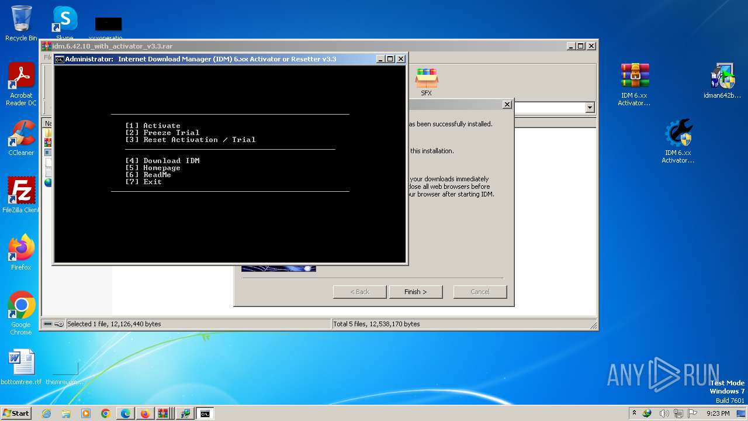Click the Show Desktop button
The width and height of the screenshot is (748, 421).
tap(742, 413)
